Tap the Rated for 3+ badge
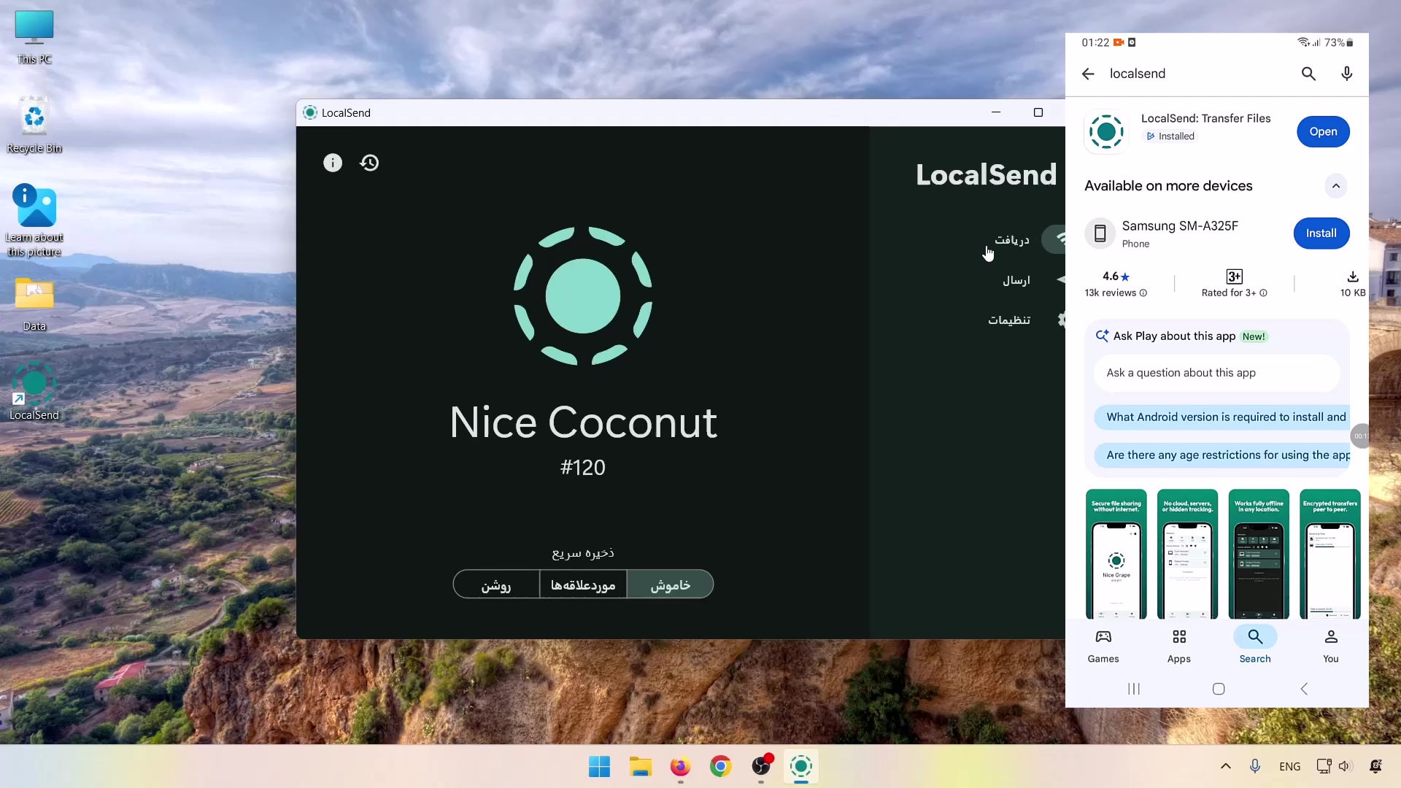 point(1234,284)
